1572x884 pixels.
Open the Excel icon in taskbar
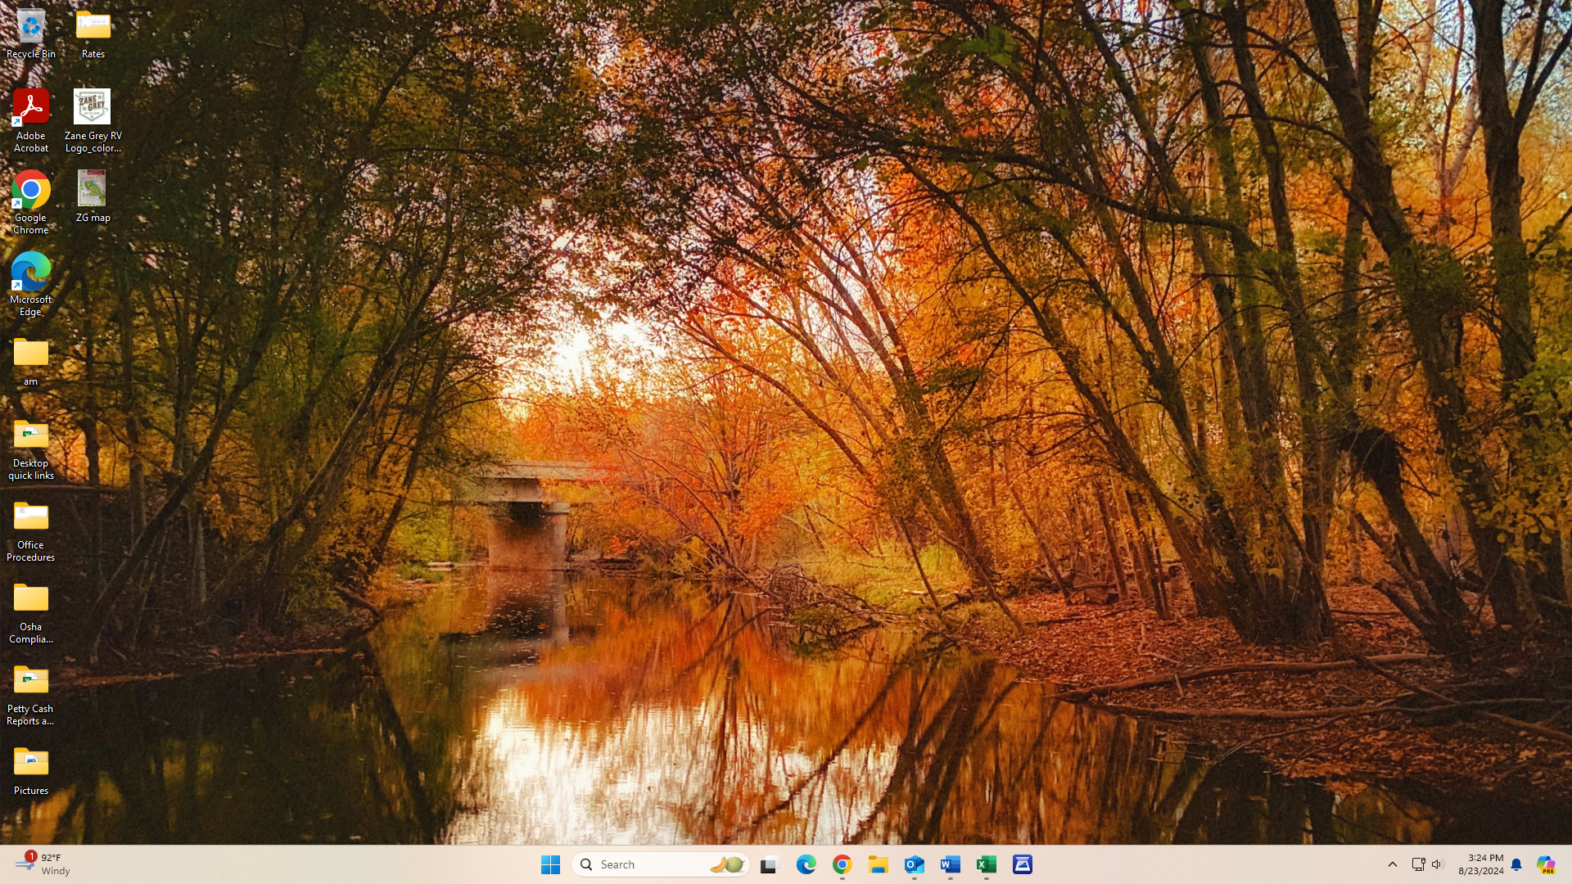click(x=987, y=865)
